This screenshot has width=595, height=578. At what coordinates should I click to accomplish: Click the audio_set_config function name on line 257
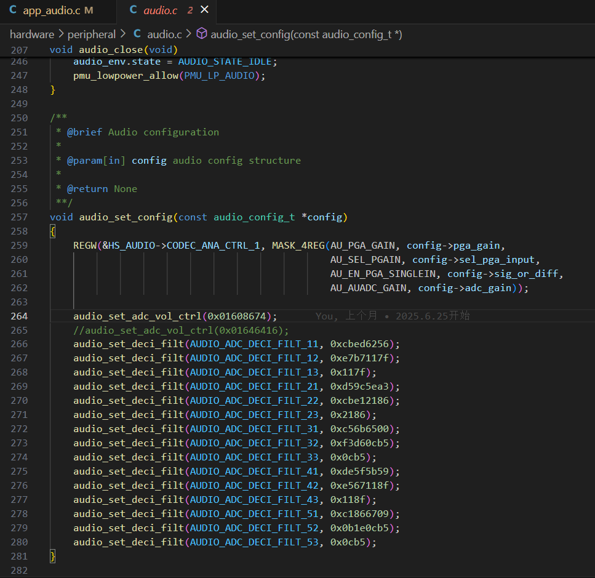coord(126,217)
